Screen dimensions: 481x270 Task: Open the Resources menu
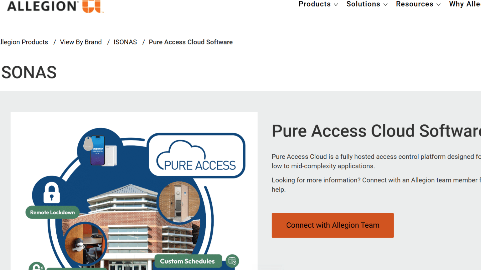click(415, 4)
